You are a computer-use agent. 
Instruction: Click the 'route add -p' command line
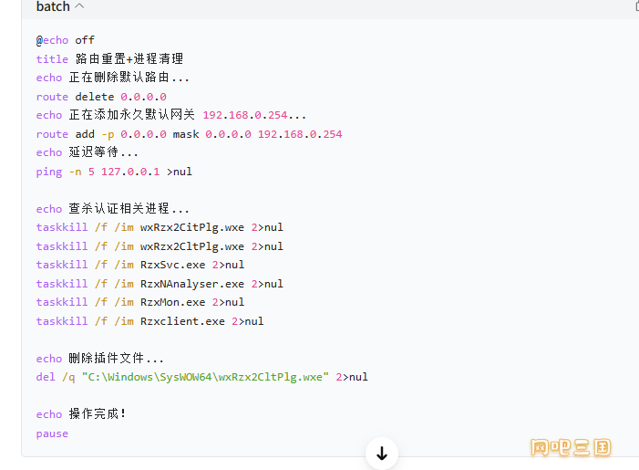tap(189, 134)
